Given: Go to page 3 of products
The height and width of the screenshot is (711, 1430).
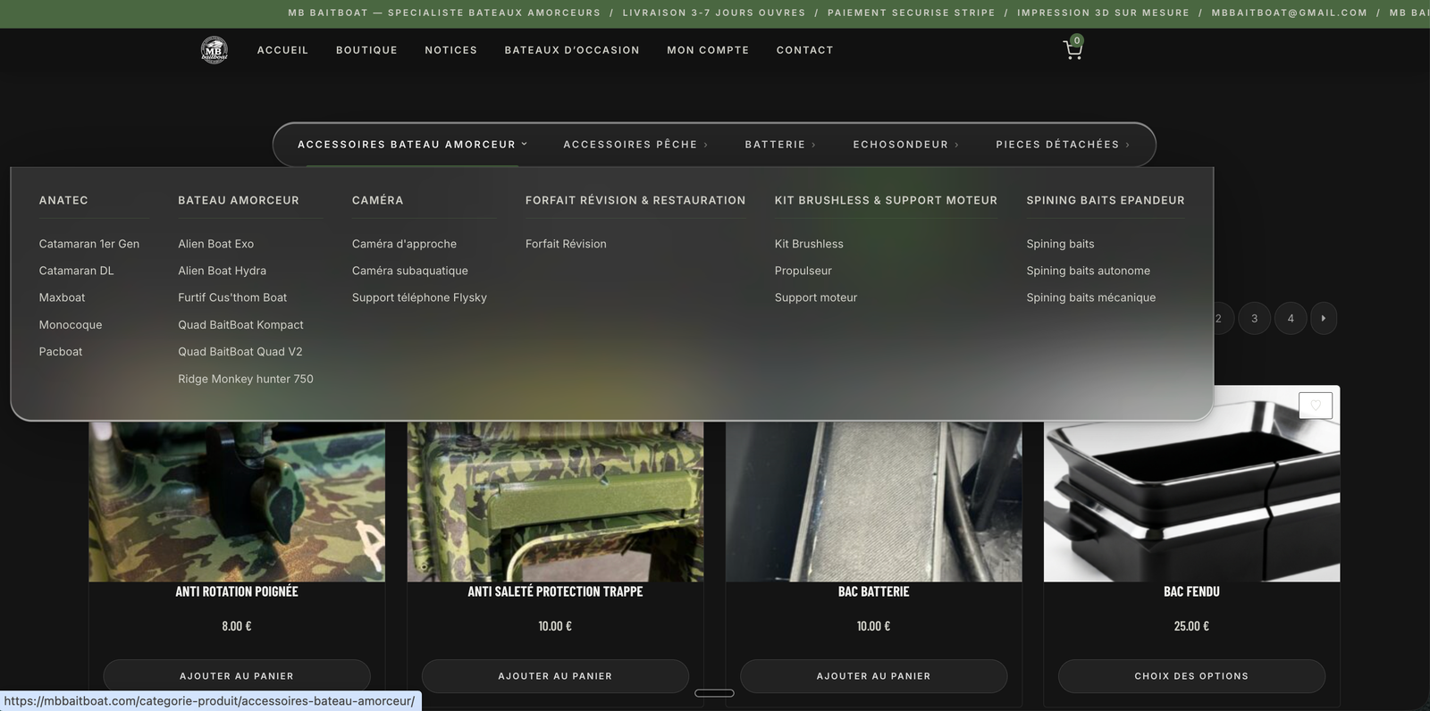Looking at the screenshot, I should 1254,319.
